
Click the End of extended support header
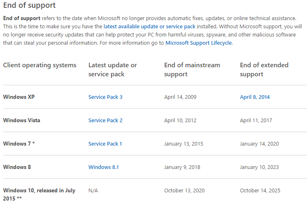point(264,70)
